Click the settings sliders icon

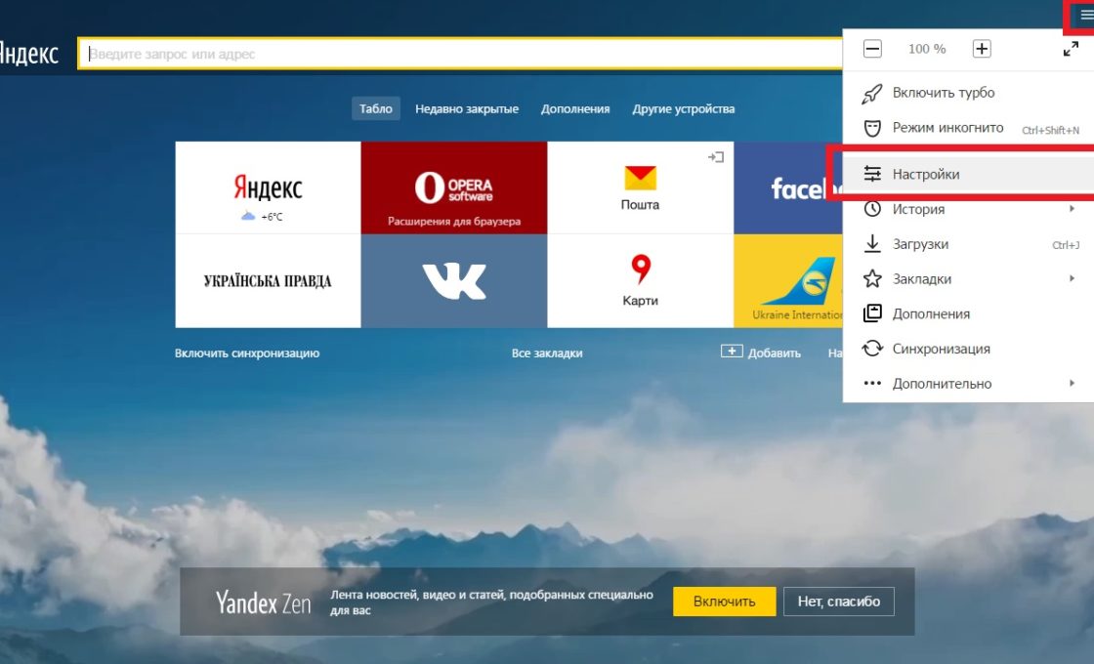(x=872, y=174)
